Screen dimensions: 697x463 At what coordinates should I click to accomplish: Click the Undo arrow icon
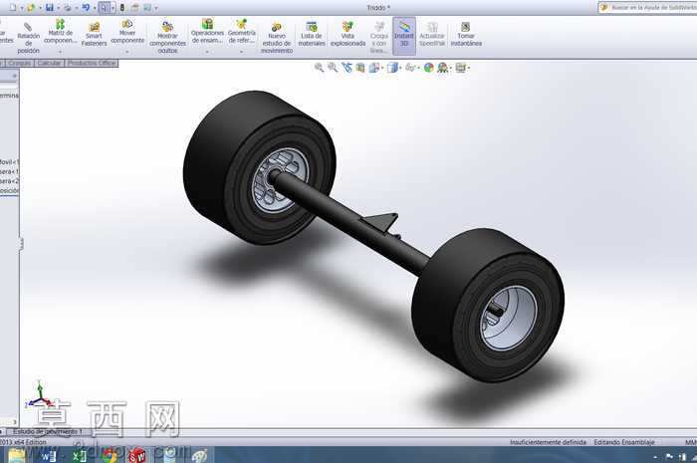coord(87,8)
